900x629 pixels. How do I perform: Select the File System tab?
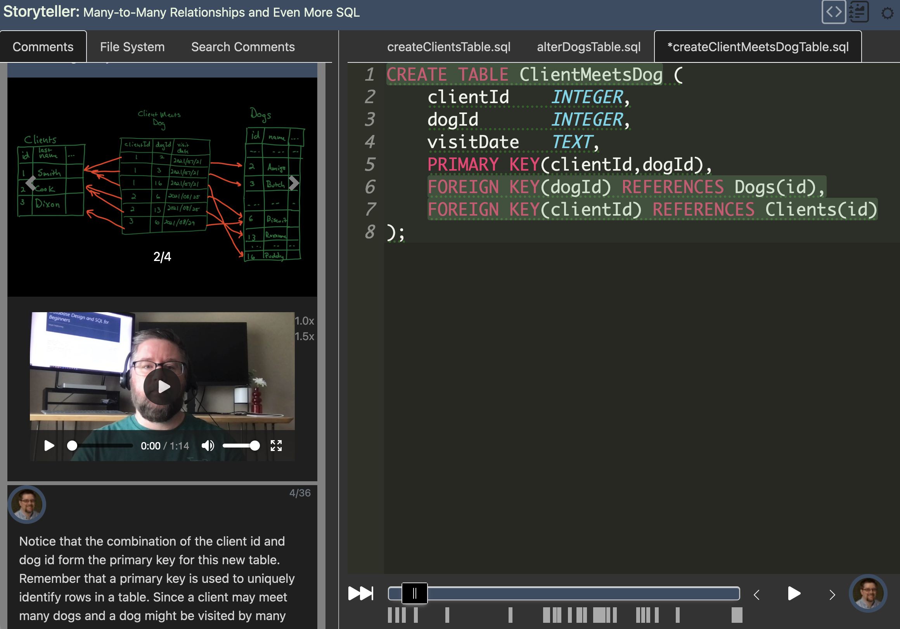click(x=131, y=47)
